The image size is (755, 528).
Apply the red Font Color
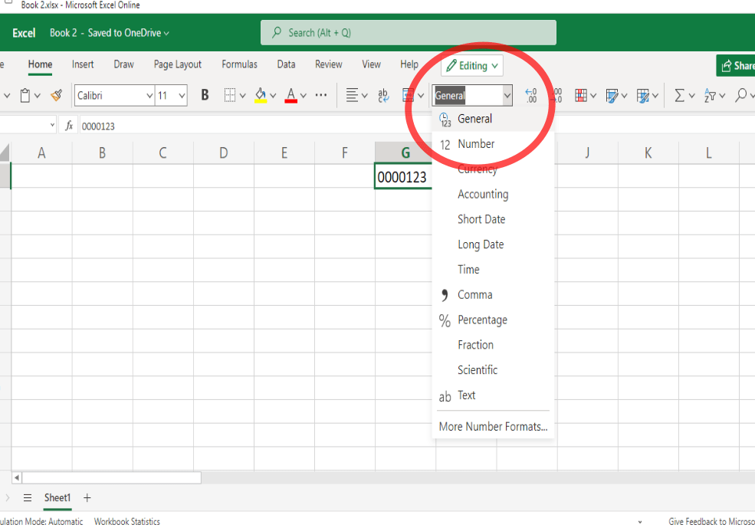[292, 95]
